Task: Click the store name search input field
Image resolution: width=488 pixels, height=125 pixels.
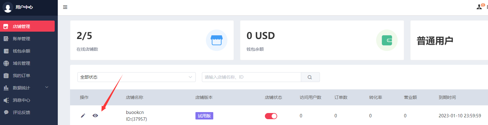Action: 251,77
